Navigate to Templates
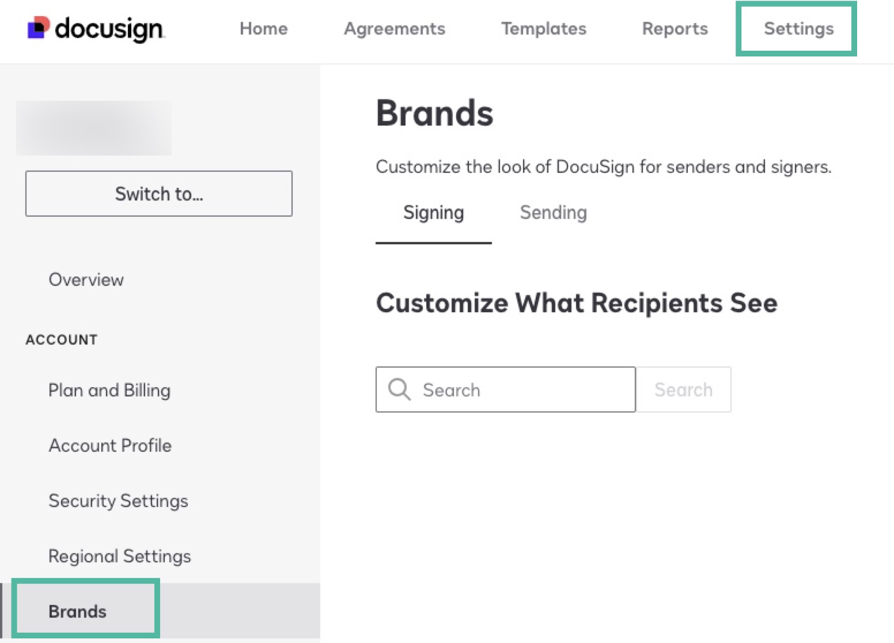The width and height of the screenshot is (894, 643). click(543, 29)
